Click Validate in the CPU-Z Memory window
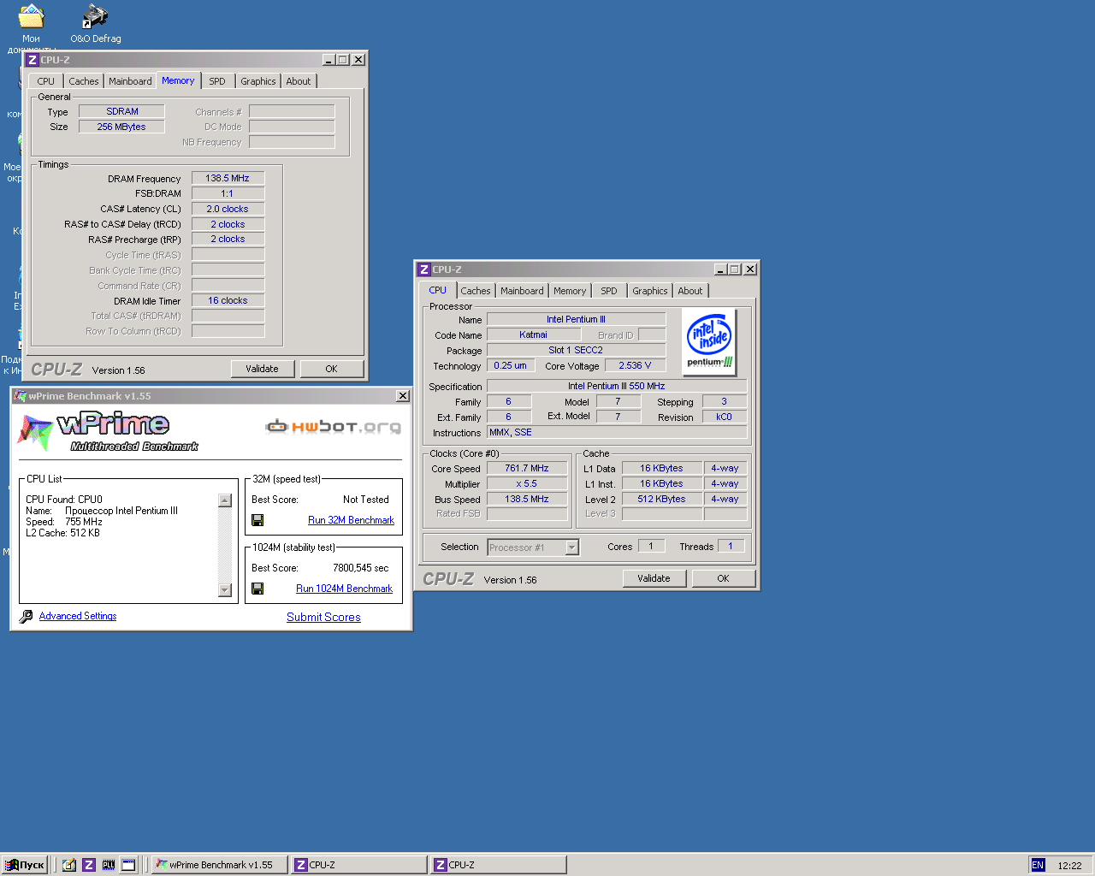The height and width of the screenshot is (876, 1095). point(263,369)
